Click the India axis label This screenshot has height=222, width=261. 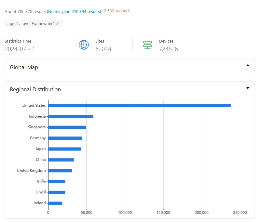[41, 181]
